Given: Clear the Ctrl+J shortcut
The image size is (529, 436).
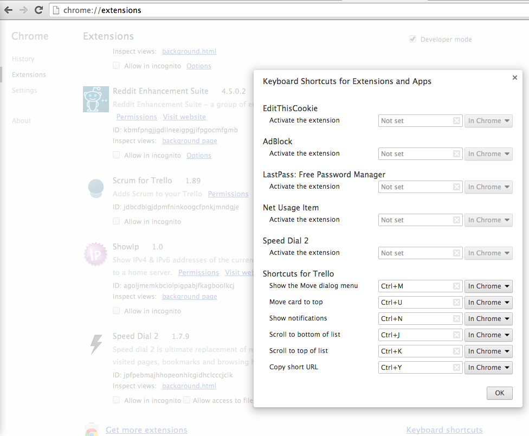Looking at the screenshot, I should click(456, 335).
